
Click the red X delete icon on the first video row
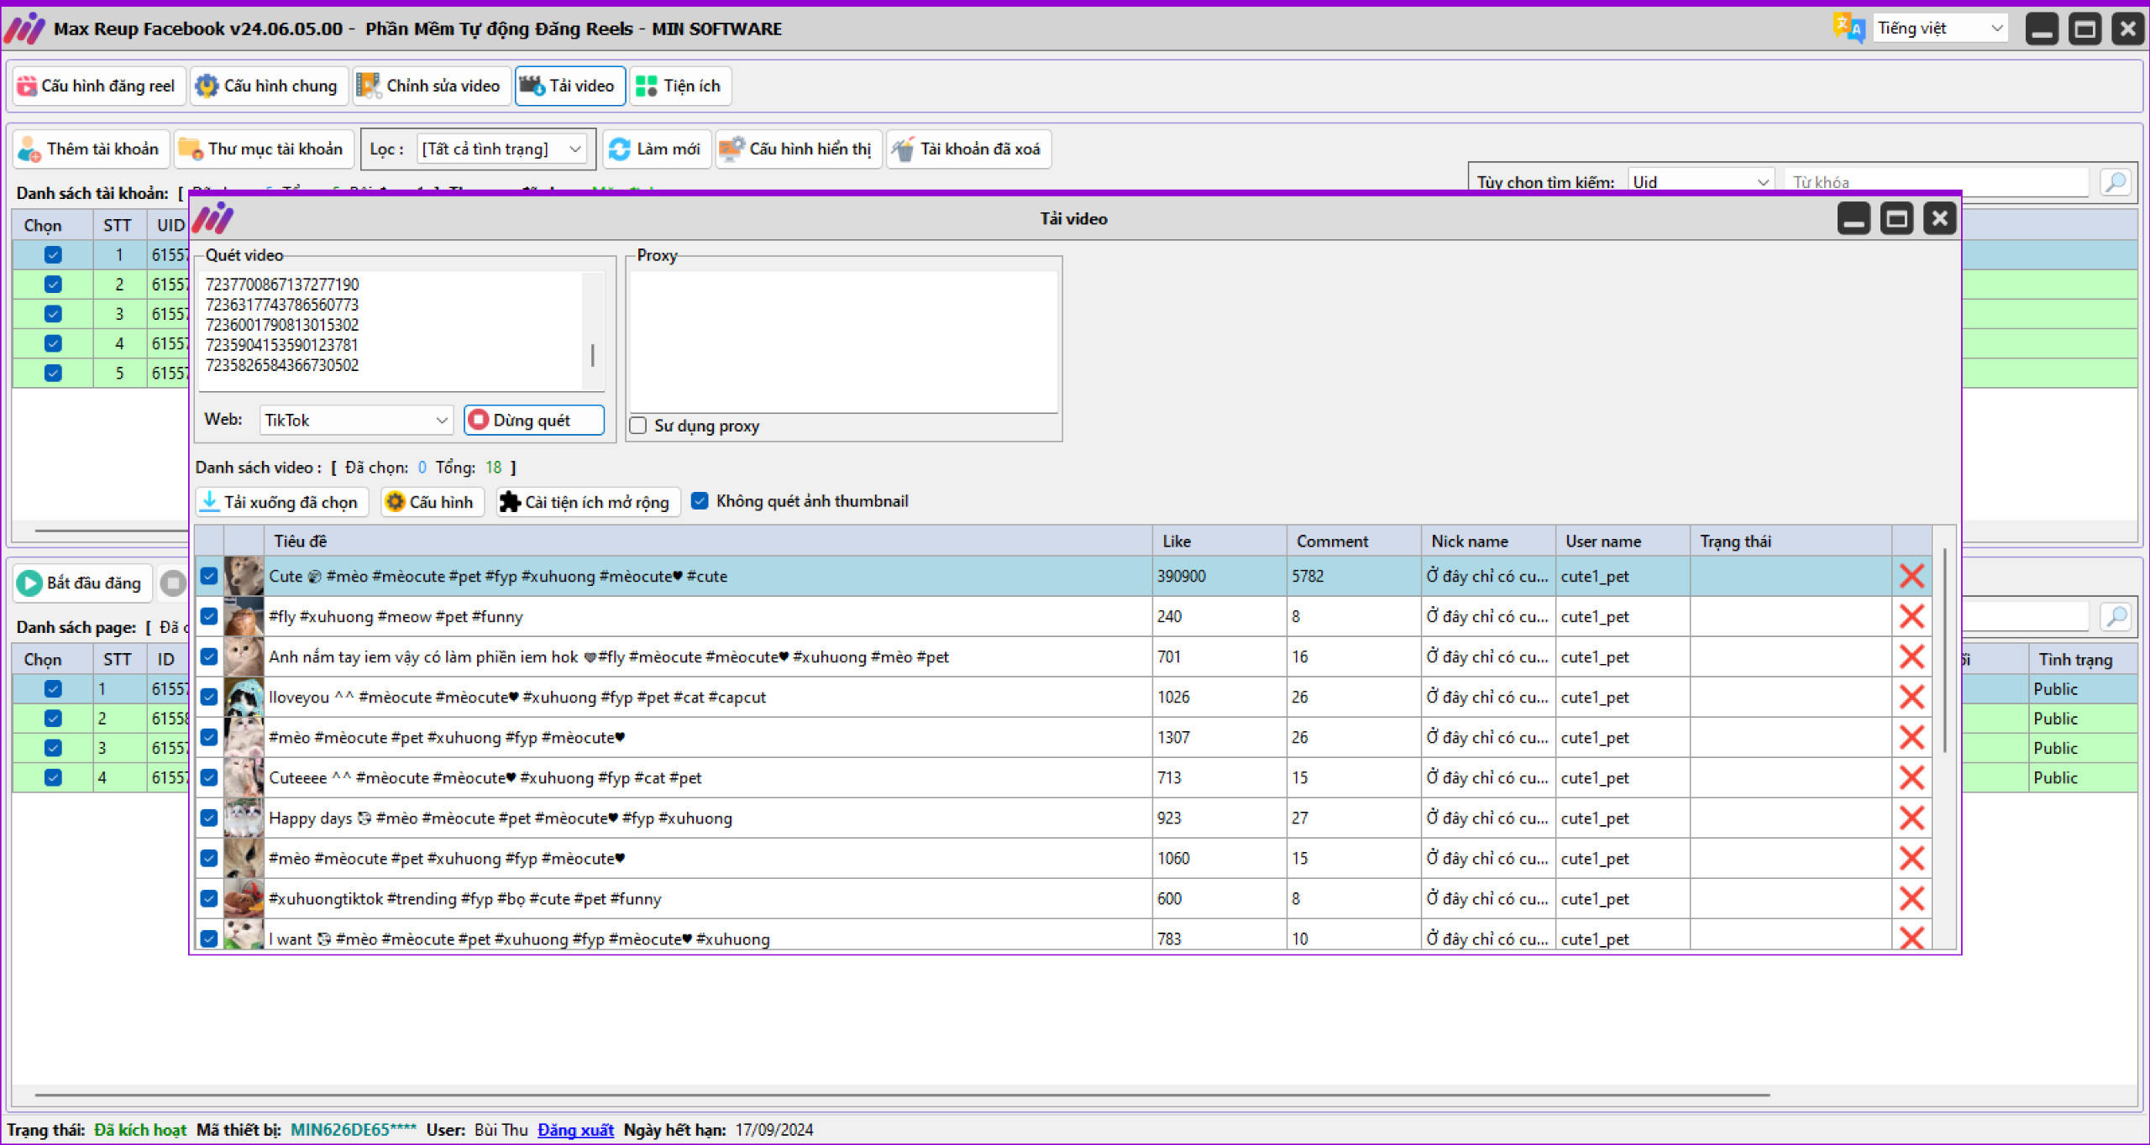coord(1911,576)
